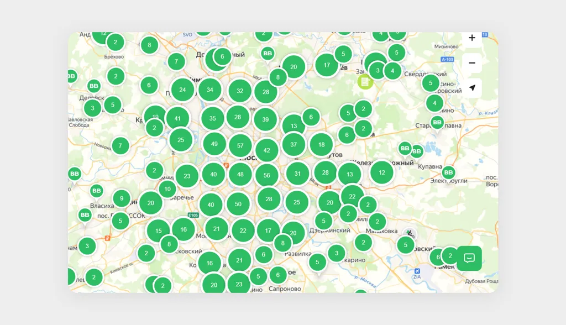This screenshot has height=325, width=566.
Task: Open the store cluster labeled 48
Action: [240, 174]
